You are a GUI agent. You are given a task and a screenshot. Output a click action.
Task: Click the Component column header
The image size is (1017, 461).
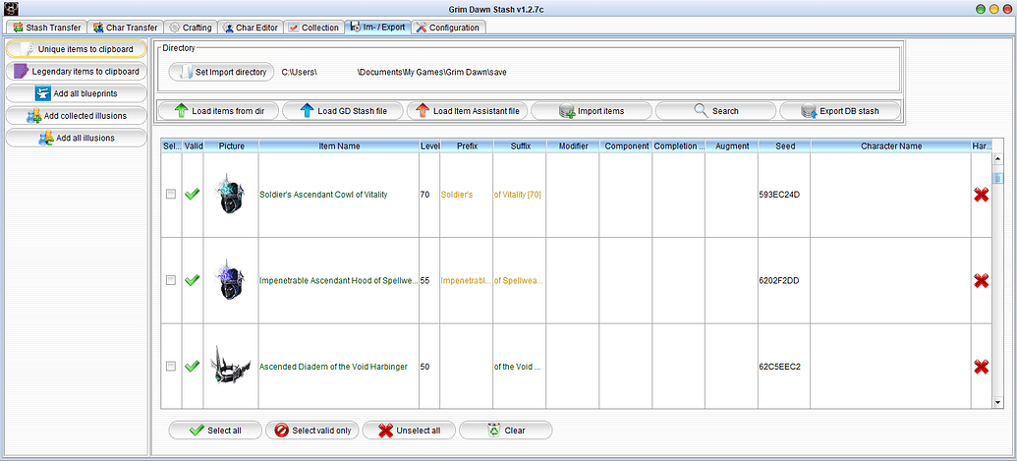click(626, 146)
